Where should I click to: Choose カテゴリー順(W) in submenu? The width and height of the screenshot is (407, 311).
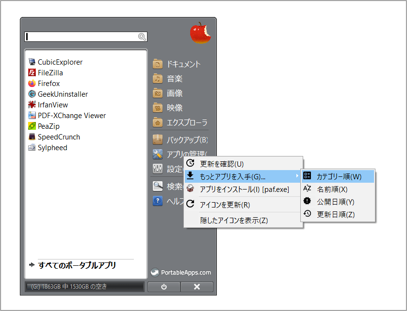(x=338, y=176)
